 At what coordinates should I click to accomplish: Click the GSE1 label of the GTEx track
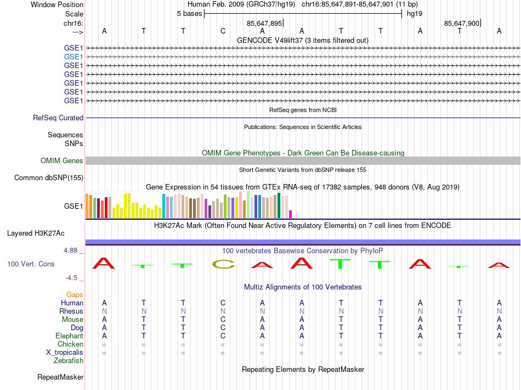[73, 207]
